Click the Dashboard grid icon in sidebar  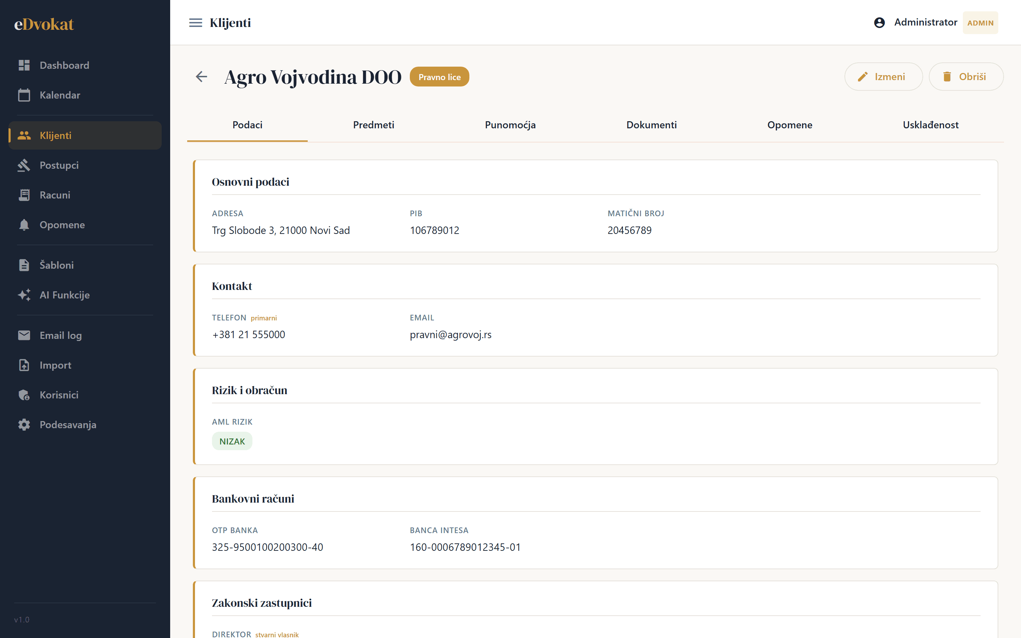[x=24, y=65]
